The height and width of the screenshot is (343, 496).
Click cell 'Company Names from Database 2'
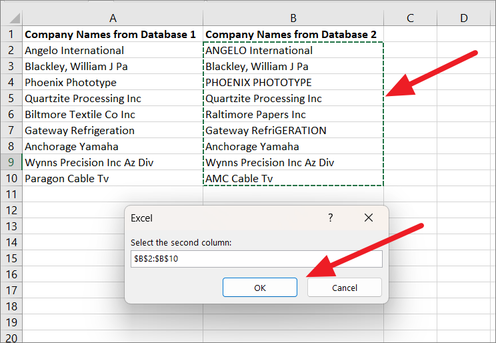click(x=293, y=34)
